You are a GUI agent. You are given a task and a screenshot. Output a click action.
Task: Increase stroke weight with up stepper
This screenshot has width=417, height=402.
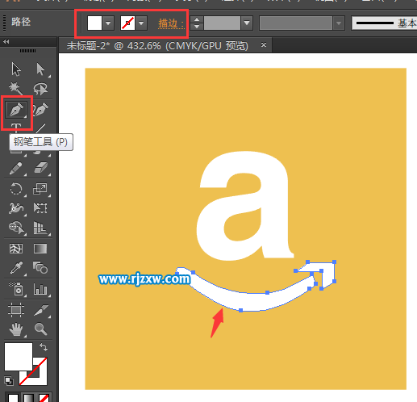(x=197, y=19)
